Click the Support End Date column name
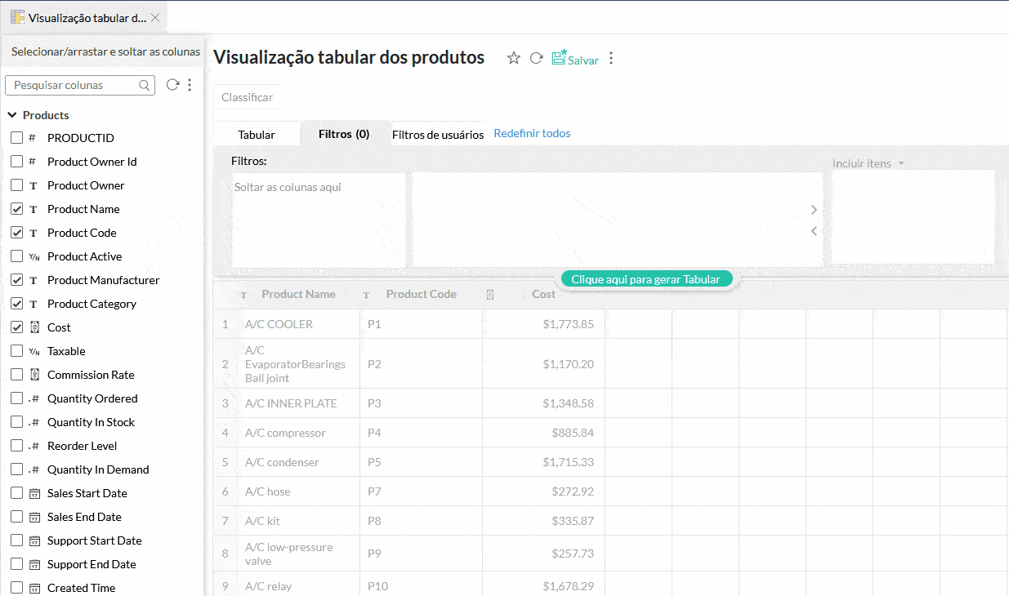Image resolution: width=1009 pixels, height=596 pixels. [92, 564]
